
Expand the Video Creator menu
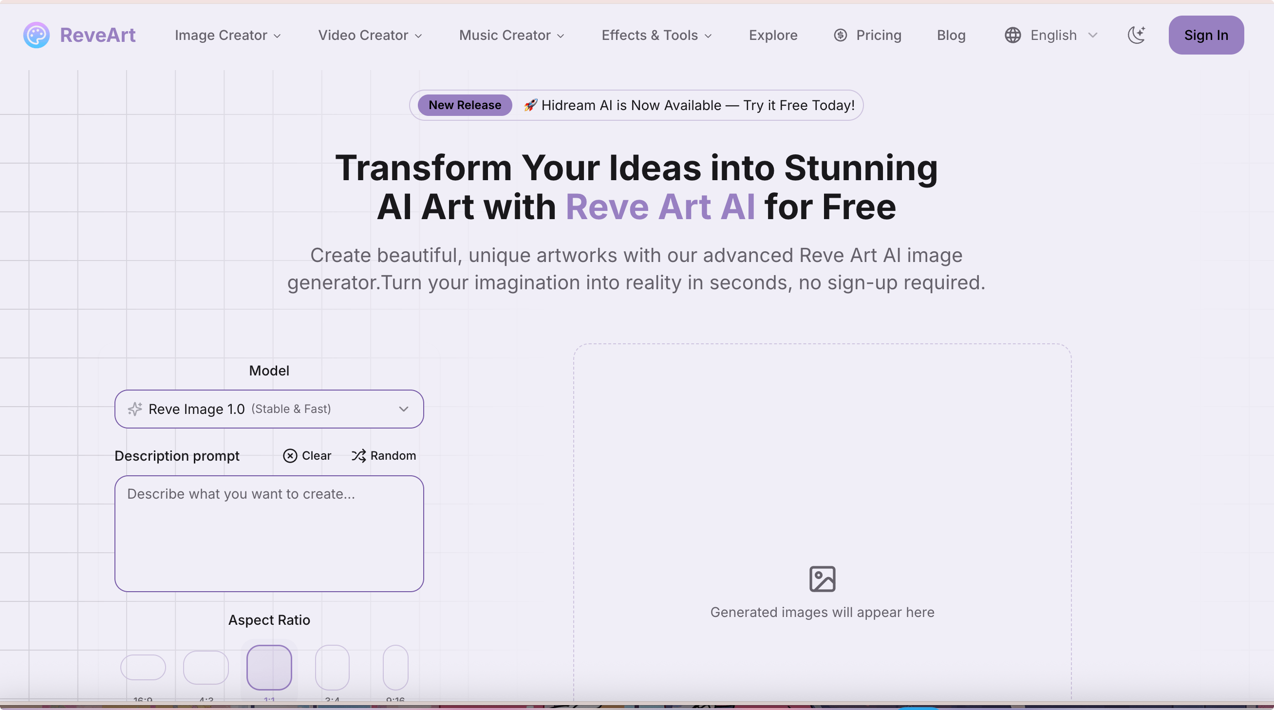coord(370,35)
